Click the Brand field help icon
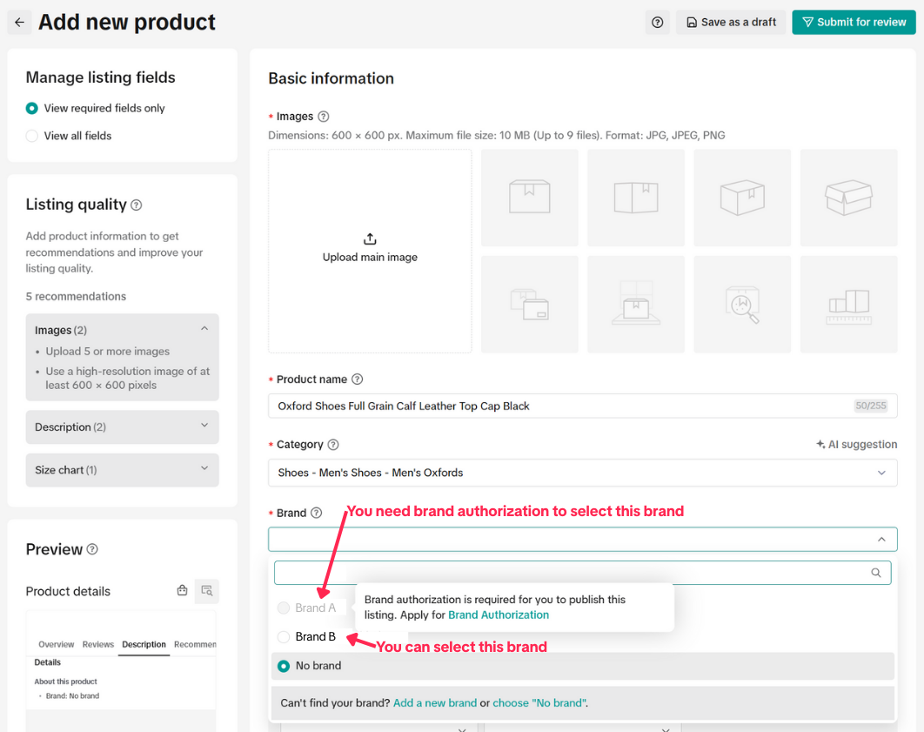The width and height of the screenshot is (924, 732). 316,514
